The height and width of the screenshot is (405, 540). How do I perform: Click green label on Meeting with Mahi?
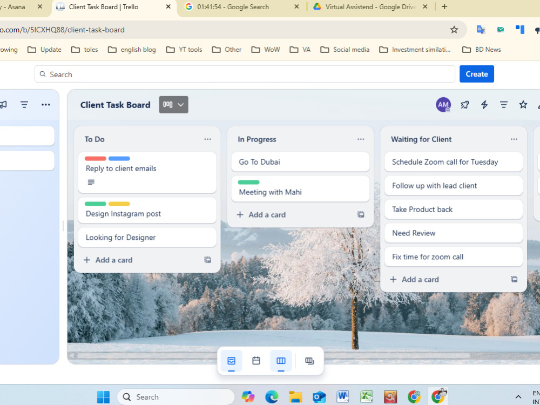pyautogui.click(x=248, y=182)
